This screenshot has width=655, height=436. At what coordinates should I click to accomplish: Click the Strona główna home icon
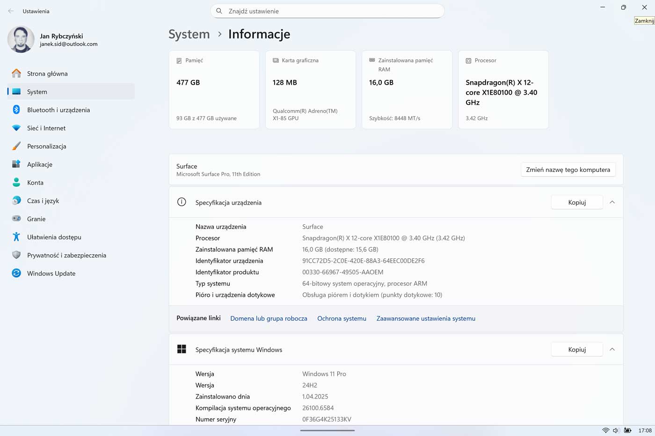tap(16, 73)
